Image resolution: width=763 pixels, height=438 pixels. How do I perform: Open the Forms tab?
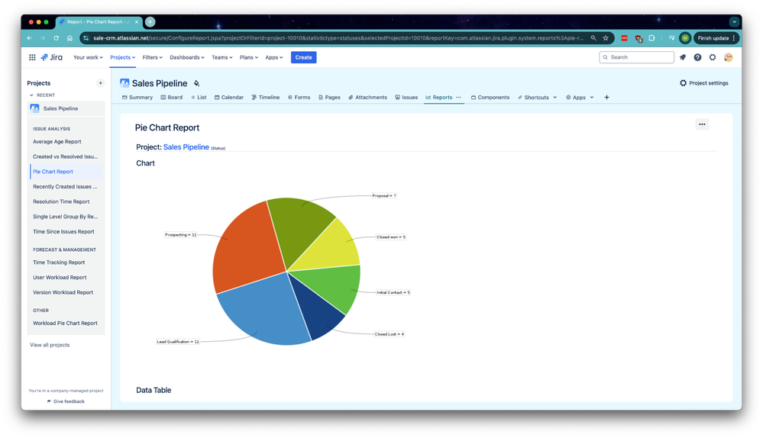(x=299, y=97)
